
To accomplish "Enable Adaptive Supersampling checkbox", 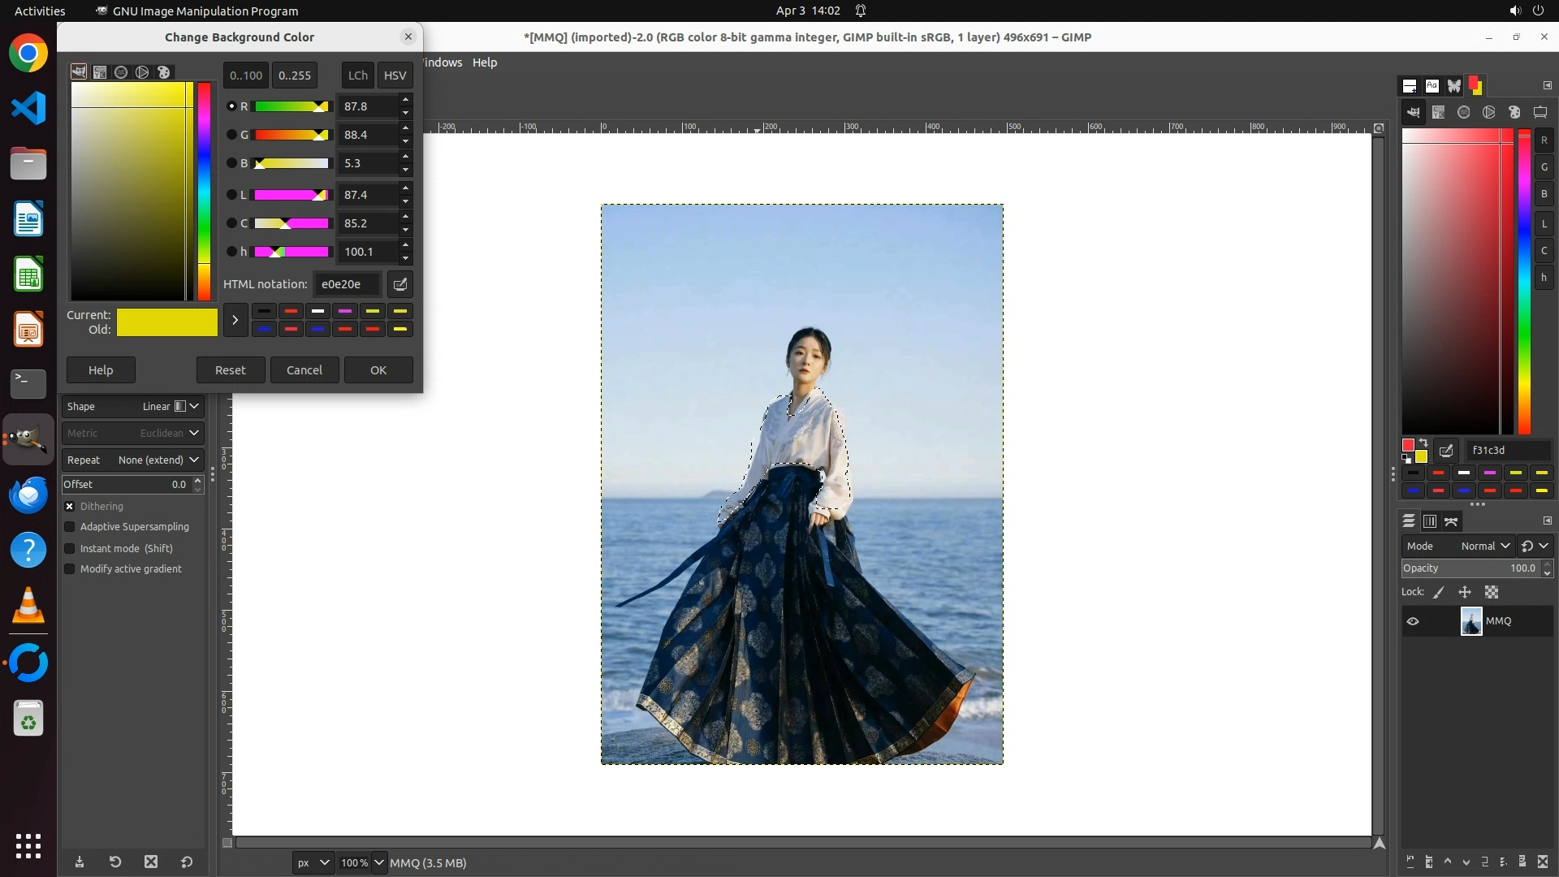I will tap(70, 527).
